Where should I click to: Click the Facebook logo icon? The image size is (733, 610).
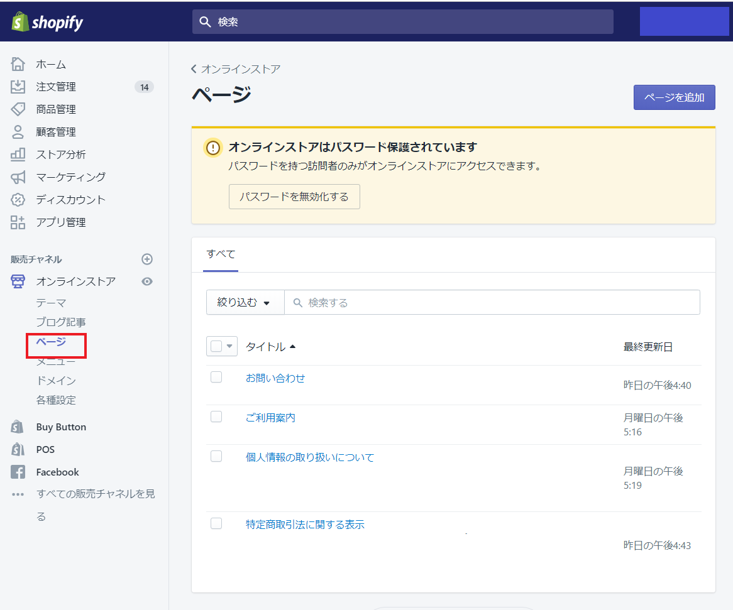click(x=18, y=472)
